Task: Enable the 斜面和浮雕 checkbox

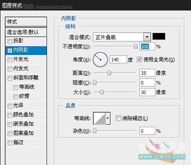Action: (x=10, y=78)
